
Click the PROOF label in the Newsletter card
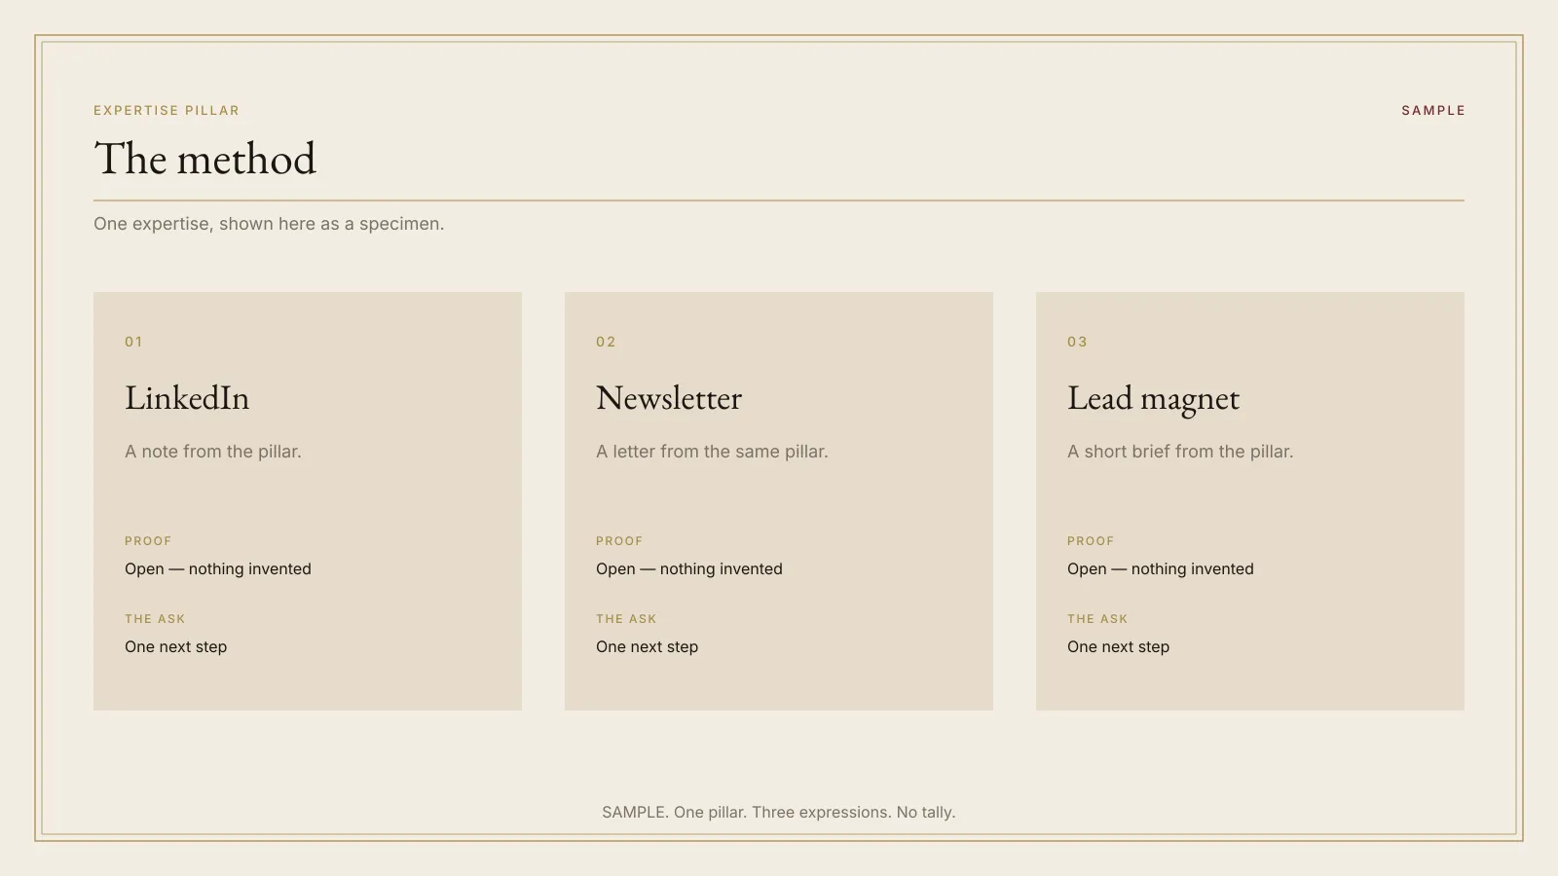tap(619, 541)
